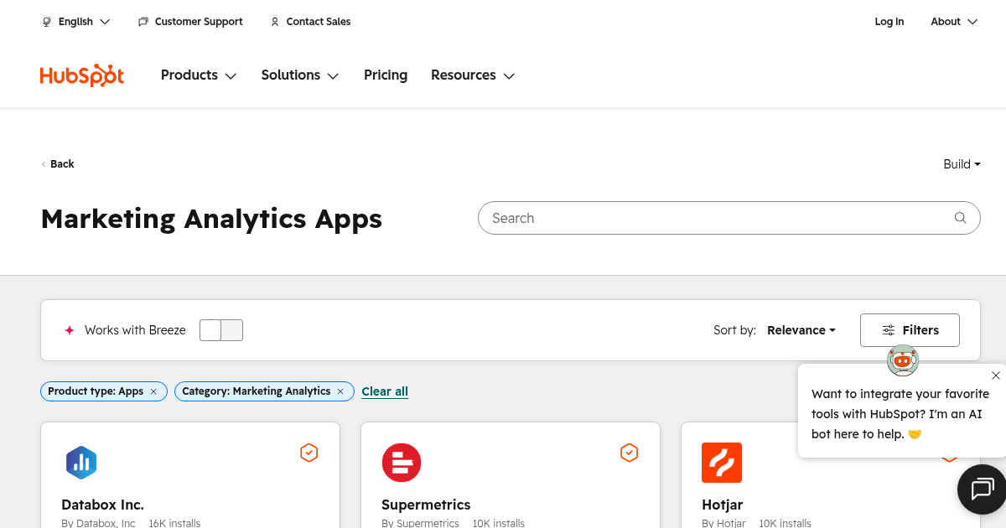Remove Category: Marketing Analytics filter chip
The width and height of the screenshot is (1006, 528).
click(340, 391)
